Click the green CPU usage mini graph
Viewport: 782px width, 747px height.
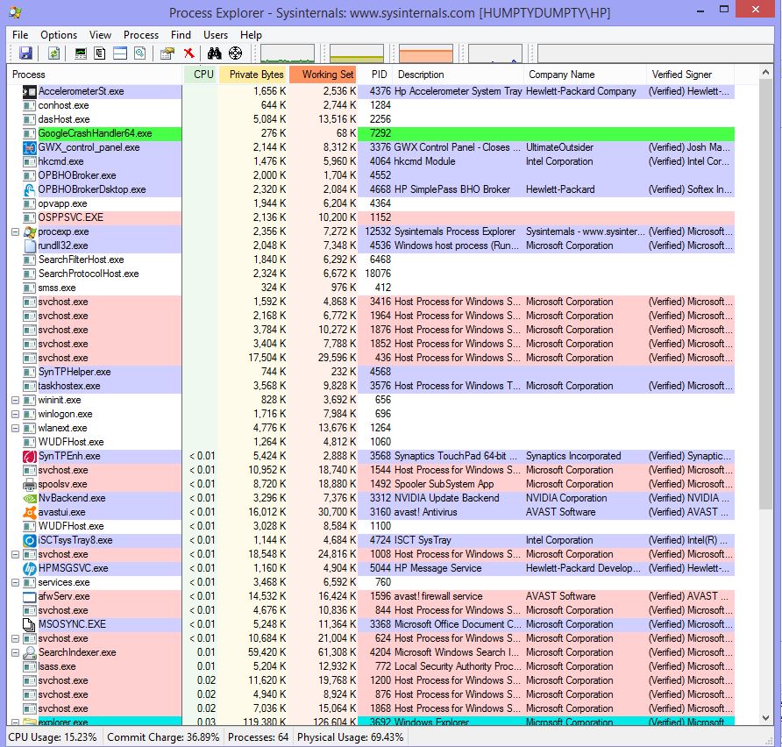288,53
